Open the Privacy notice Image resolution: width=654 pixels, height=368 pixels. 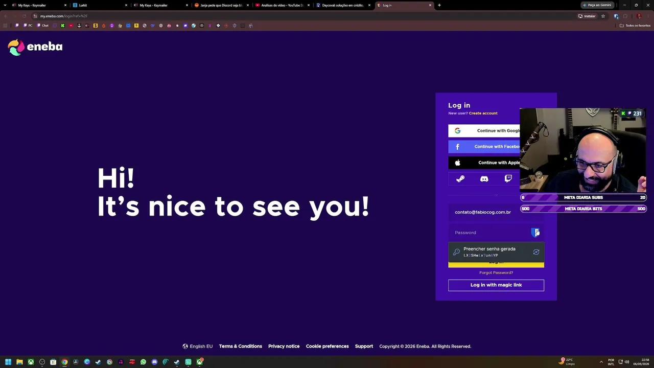click(x=284, y=347)
